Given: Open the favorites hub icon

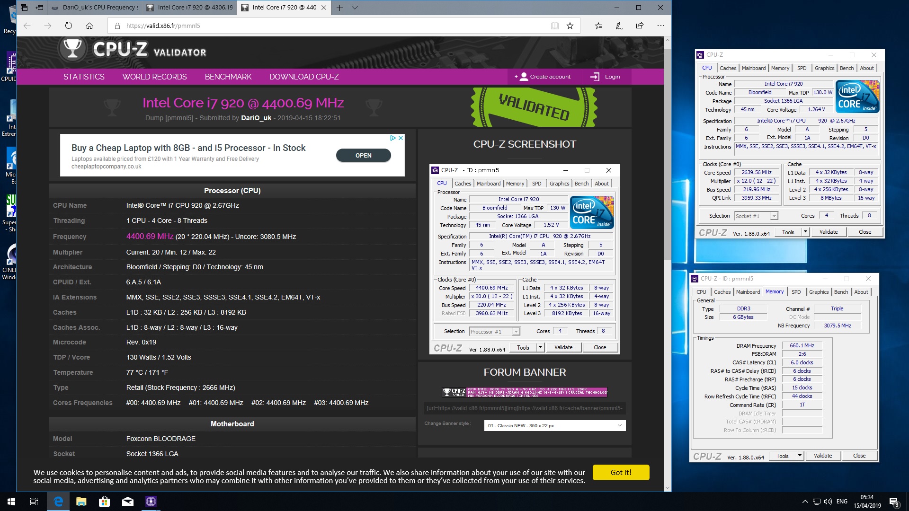Looking at the screenshot, I should click(x=598, y=26).
